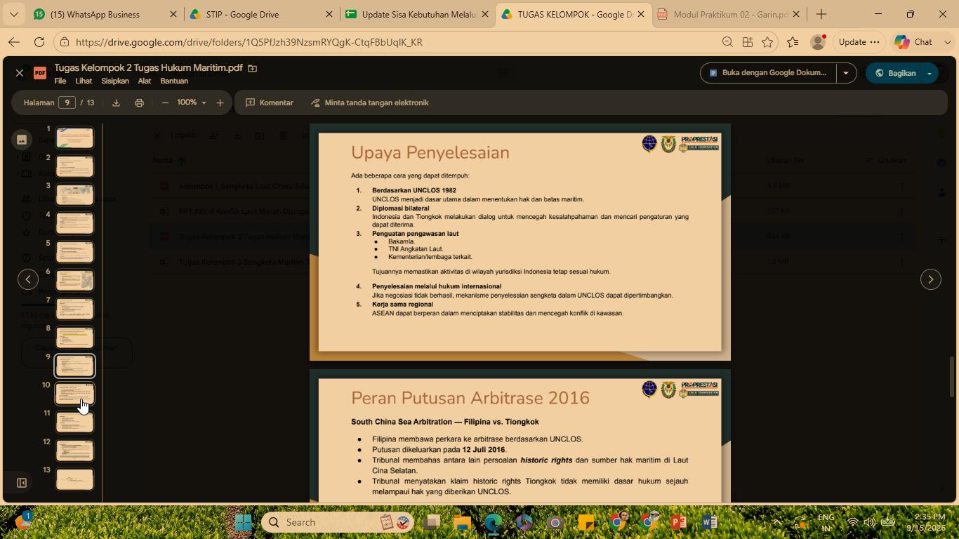Zoom out with the minus icon
Screen dimensions: 959x539
click(x=165, y=102)
